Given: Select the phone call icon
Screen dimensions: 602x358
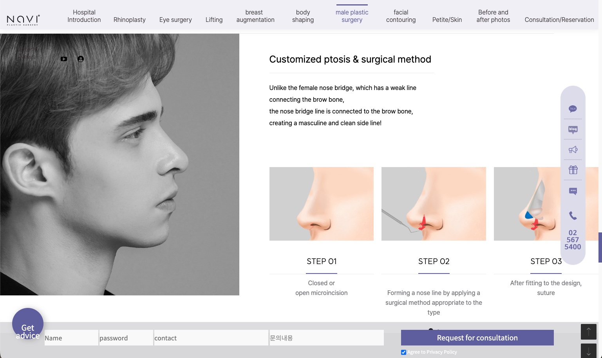Looking at the screenshot, I should [x=573, y=215].
